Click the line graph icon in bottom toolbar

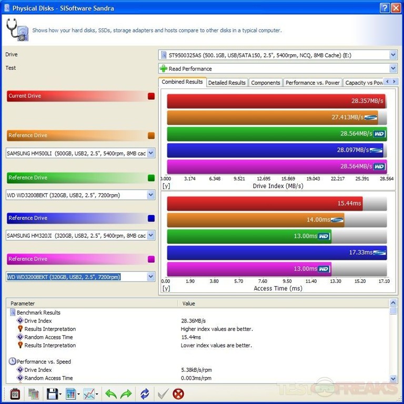[x=89, y=393]
